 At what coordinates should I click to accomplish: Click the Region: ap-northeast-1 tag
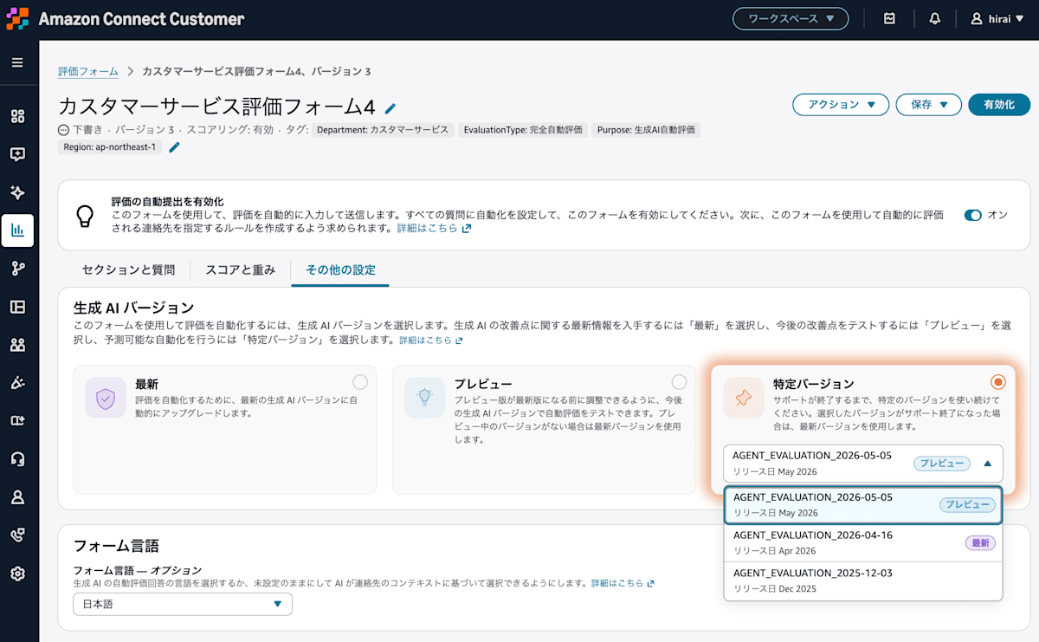tap(110, 147)
